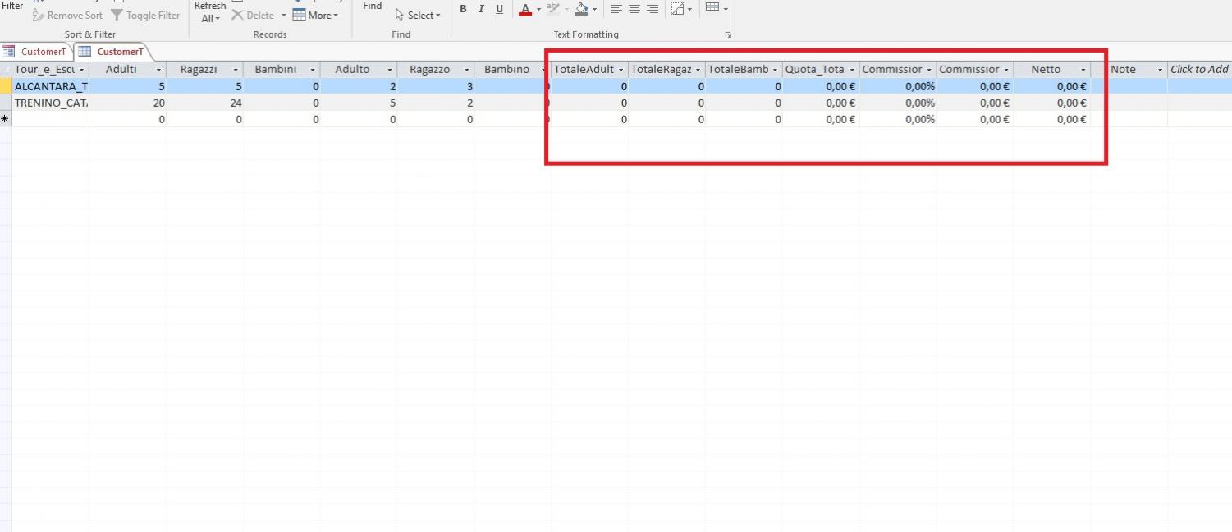Click the 'Click to Add' column header

pyautogui.click(x=1199, y=70)
